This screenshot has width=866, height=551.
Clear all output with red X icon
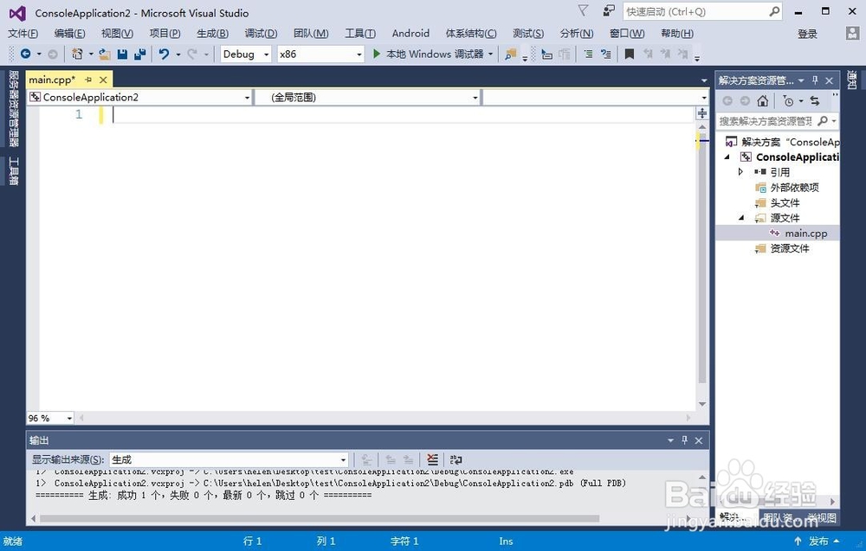(432, 459)
